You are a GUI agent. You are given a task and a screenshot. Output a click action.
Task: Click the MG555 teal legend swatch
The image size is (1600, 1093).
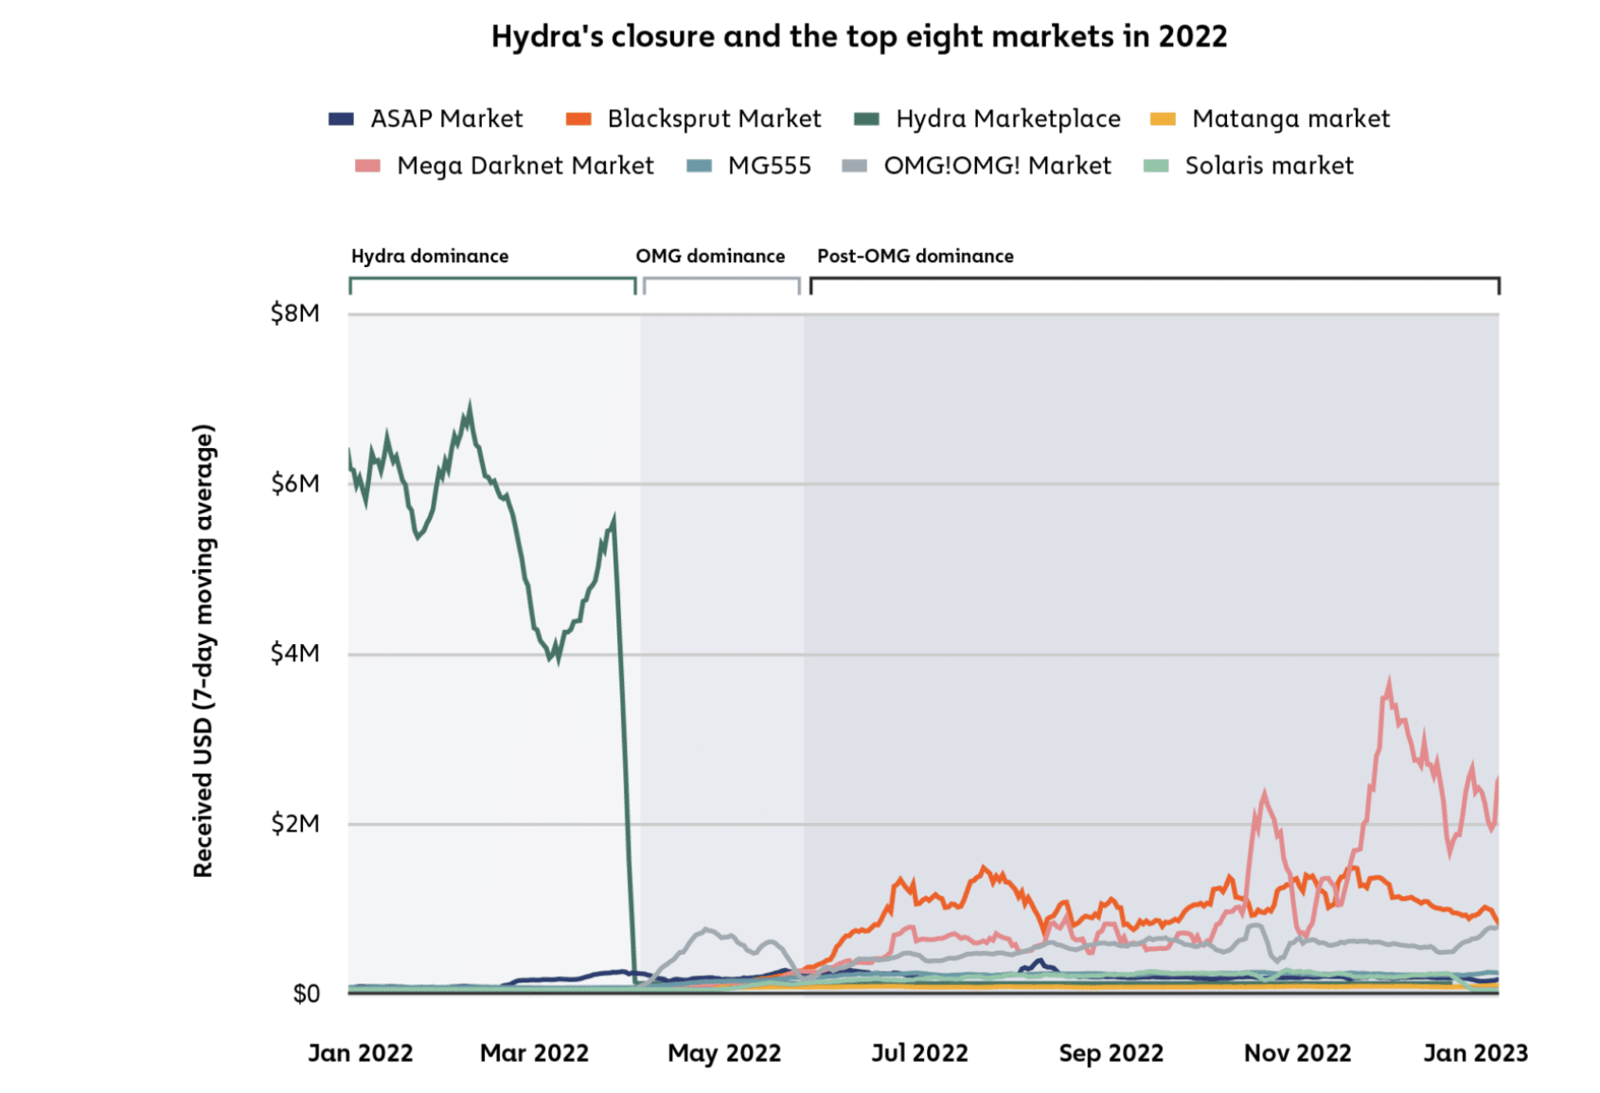699,166
